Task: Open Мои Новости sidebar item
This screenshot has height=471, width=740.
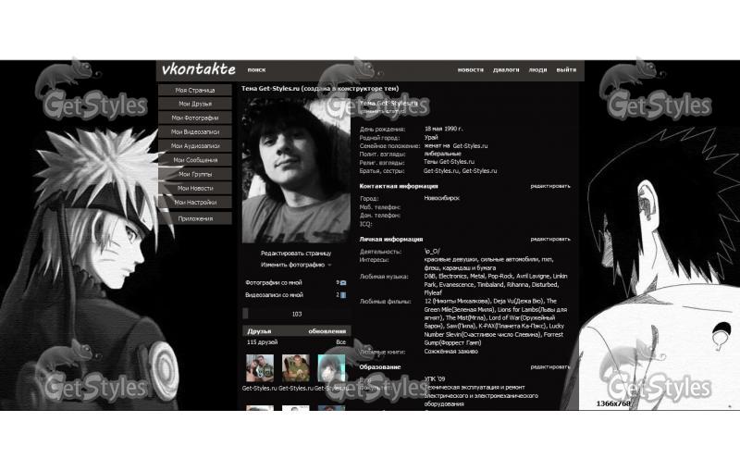Action: click(195, 188)
